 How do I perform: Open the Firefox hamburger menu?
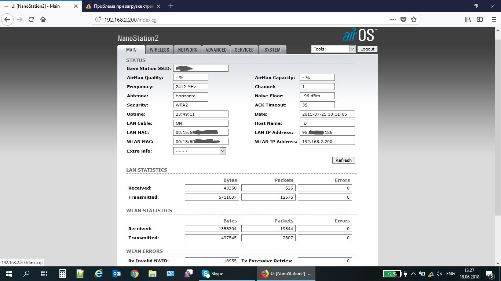point(494,19)
